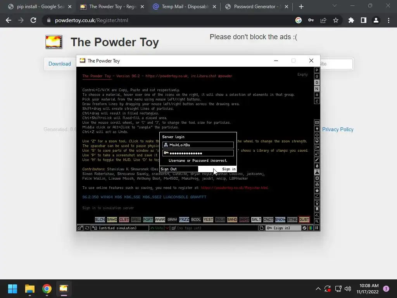Switch to the Password Generator tab
The image size is (397, 298).
coord(257,7)
